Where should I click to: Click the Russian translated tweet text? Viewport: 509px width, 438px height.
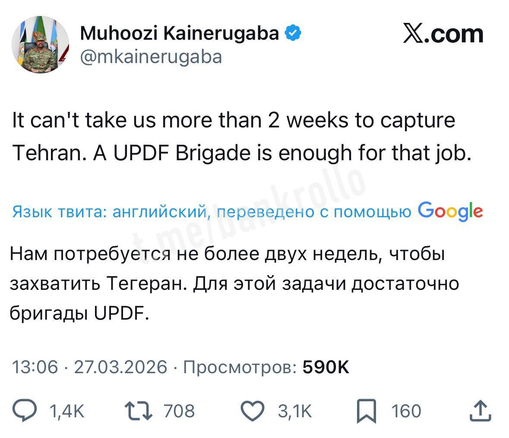click(x=233, y=283)
